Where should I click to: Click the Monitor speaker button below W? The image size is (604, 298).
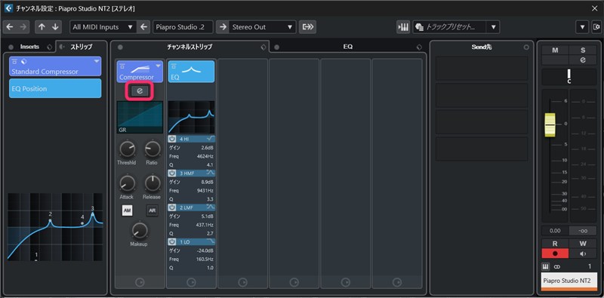[582, 253]
